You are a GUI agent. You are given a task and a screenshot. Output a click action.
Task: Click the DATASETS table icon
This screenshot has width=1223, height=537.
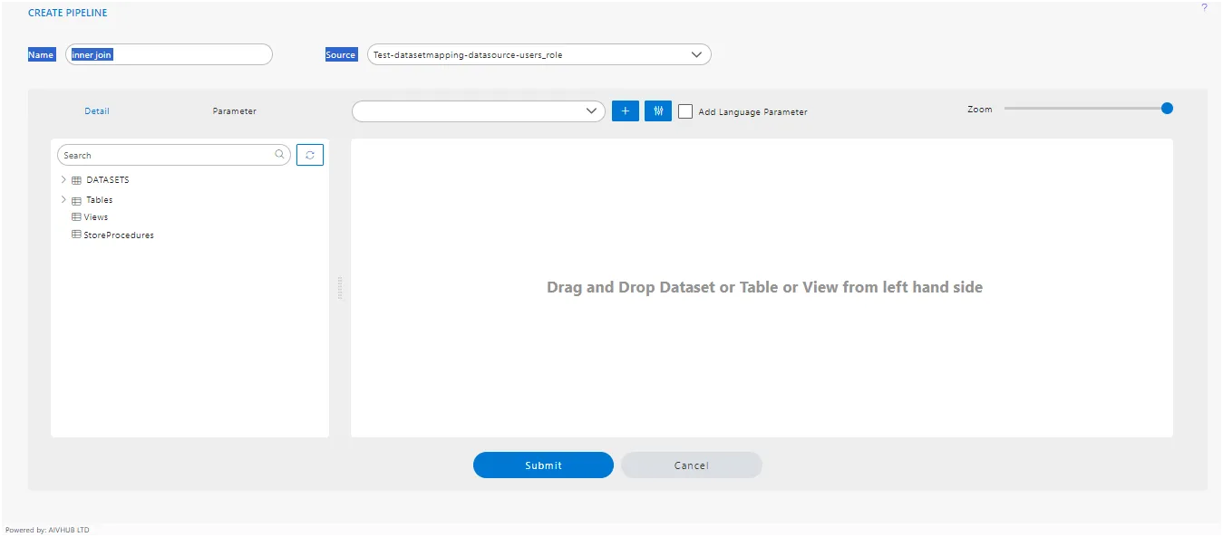click(x=76, y=180)
